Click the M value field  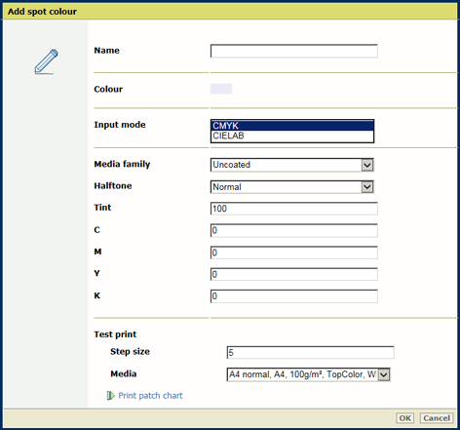(294, 253)
